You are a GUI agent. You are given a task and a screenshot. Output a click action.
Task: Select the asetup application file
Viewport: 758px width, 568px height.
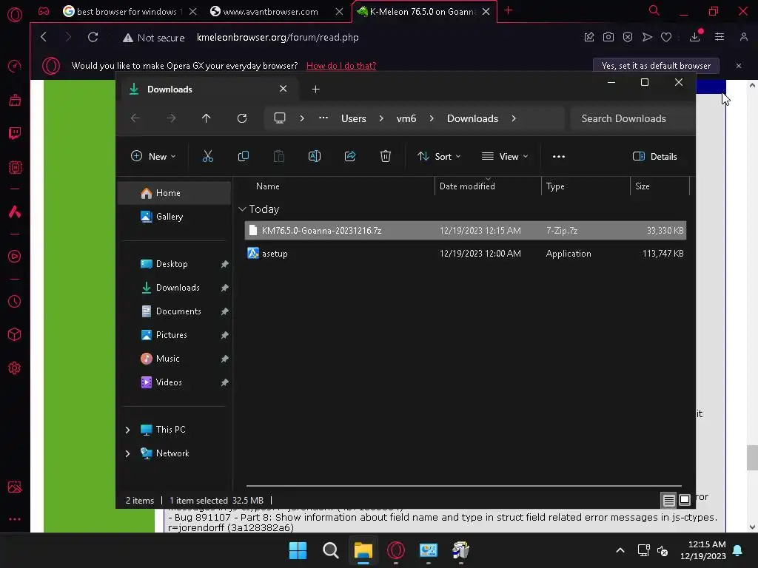466,254
